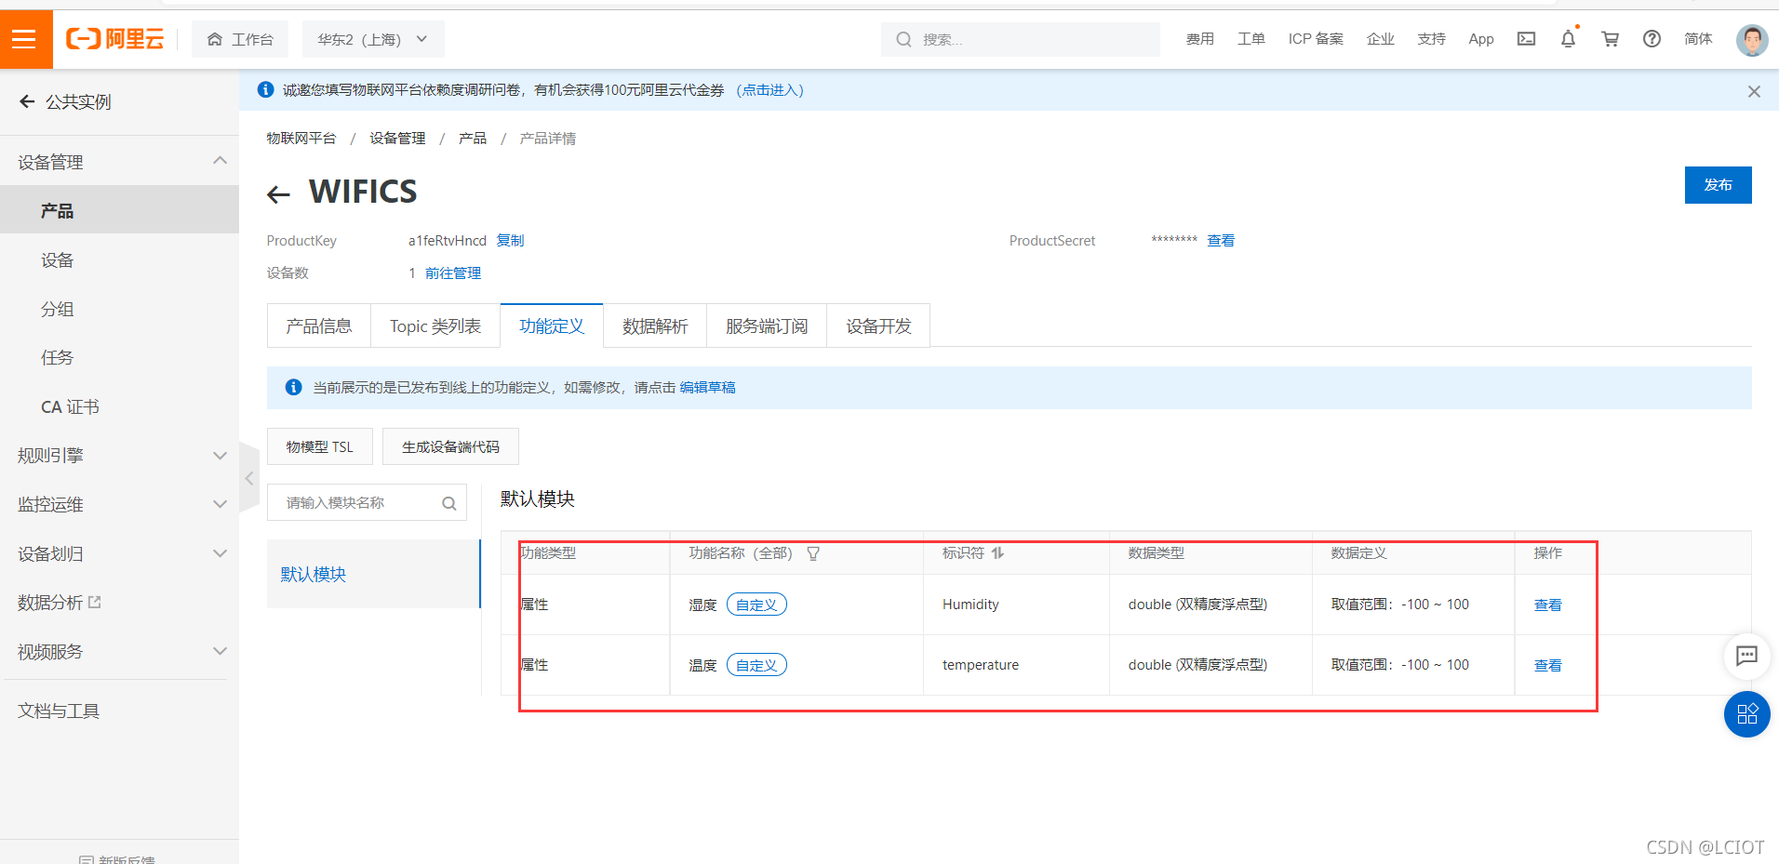This screenshot has height=864, width=1779.
Task: Sort by 标识符 column icon
Action: pos(997,553)
